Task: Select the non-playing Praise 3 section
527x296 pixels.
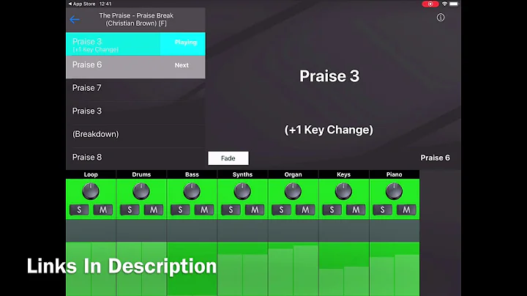Action: (x=135, y=111)
